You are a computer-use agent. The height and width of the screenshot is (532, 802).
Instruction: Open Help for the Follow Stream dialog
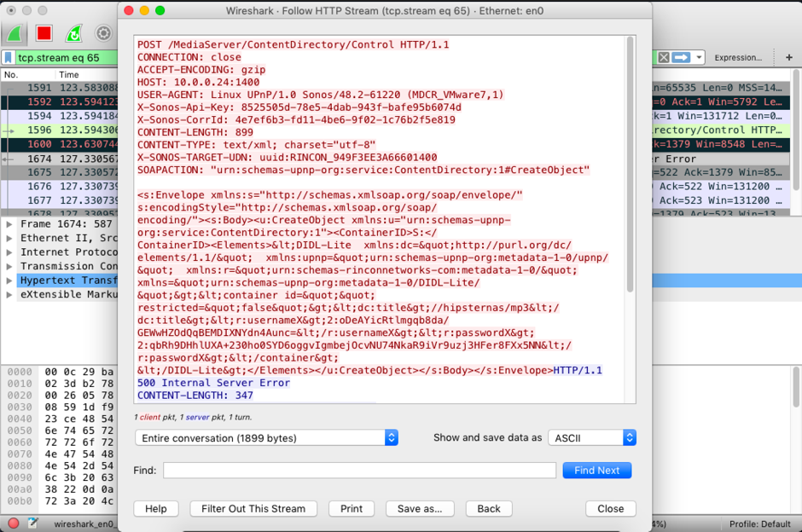coord(156,508)
